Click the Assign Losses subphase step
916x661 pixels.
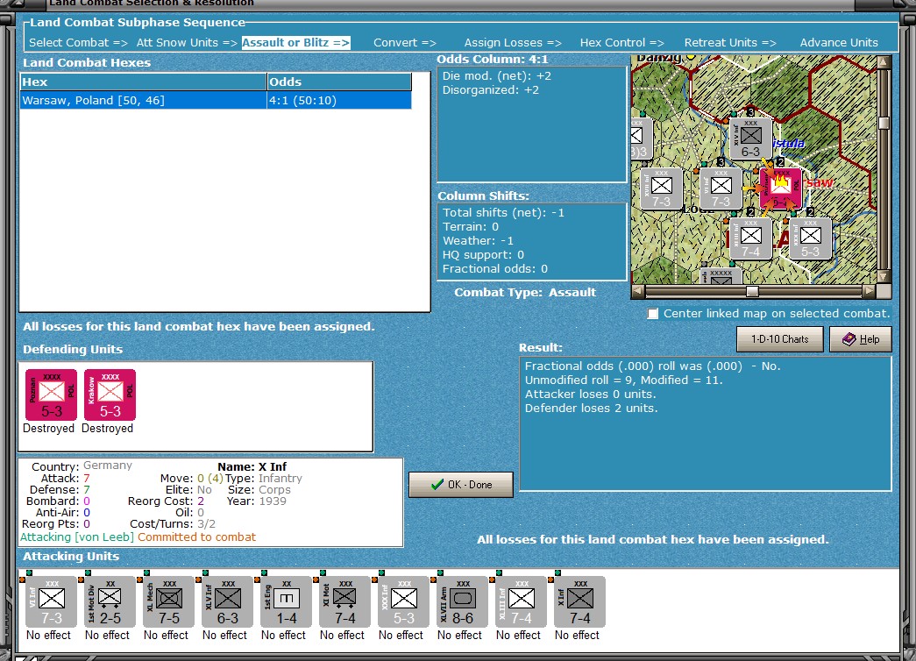click(513, 43)
